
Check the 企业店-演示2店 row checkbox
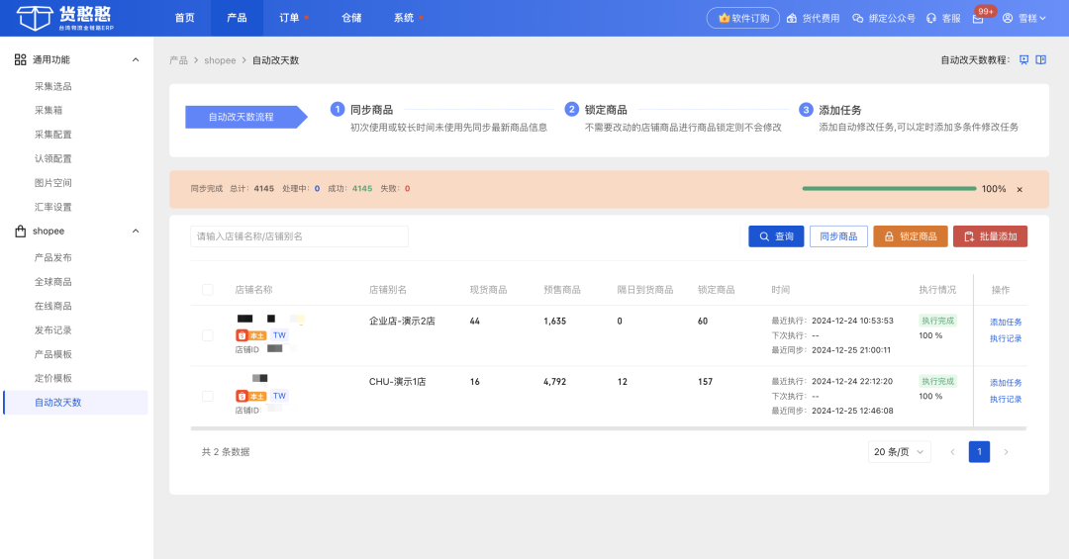pos(208,335)
